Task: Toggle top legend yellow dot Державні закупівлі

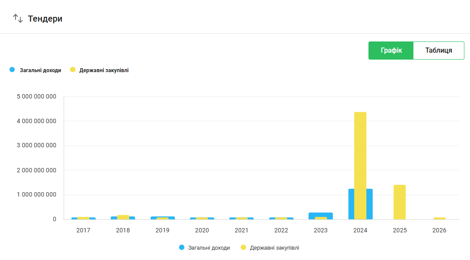Action: pos(73,70)
